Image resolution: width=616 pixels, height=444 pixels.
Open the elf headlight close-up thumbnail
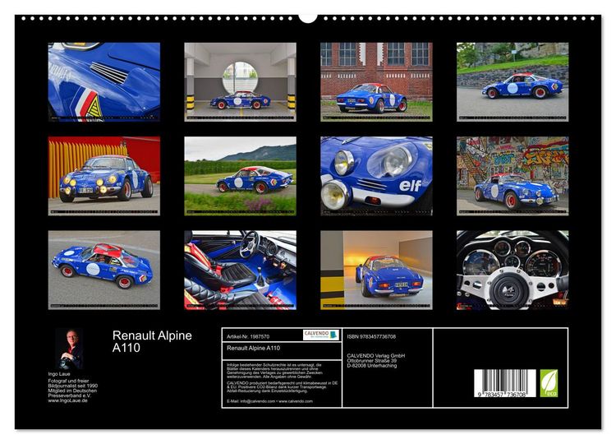click(376, 176)
